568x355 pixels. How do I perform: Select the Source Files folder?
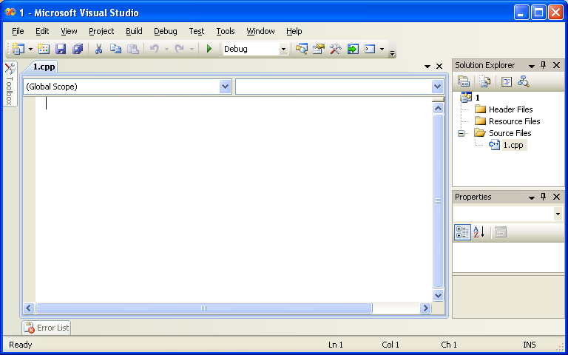coord(510,133)
